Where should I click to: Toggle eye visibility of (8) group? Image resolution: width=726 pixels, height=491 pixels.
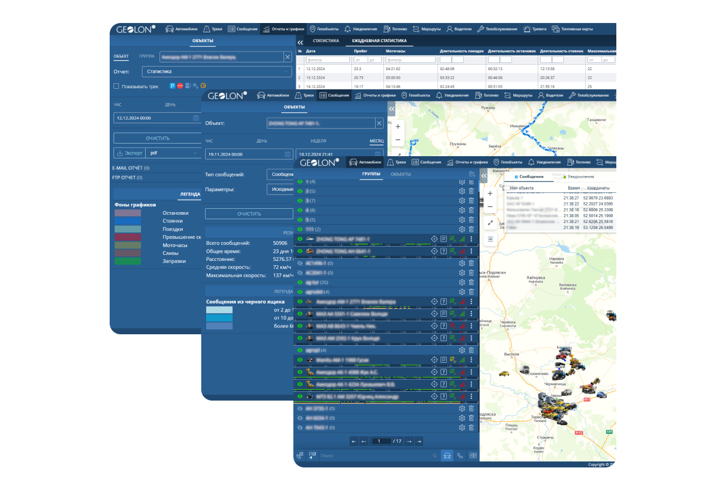click(x=300, y=210)
